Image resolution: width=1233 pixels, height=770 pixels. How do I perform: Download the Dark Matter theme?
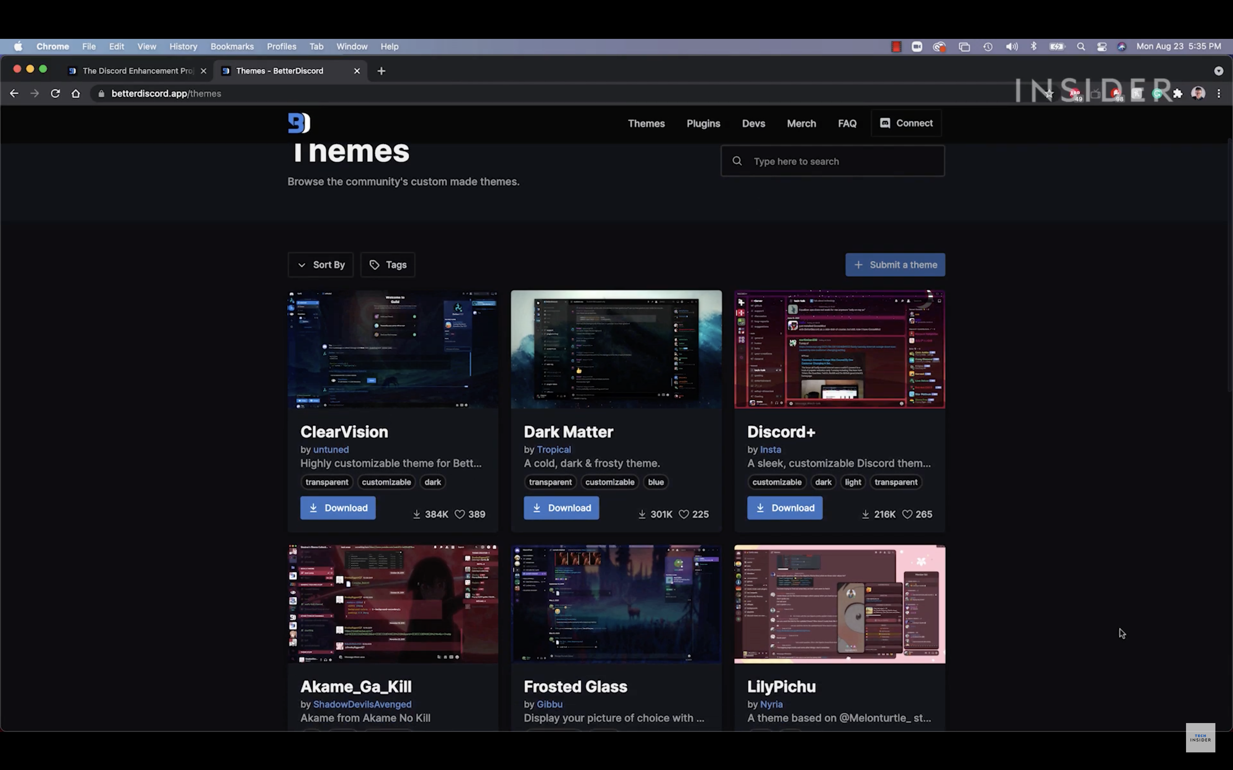pyautogui.click(x=561, y=508)
